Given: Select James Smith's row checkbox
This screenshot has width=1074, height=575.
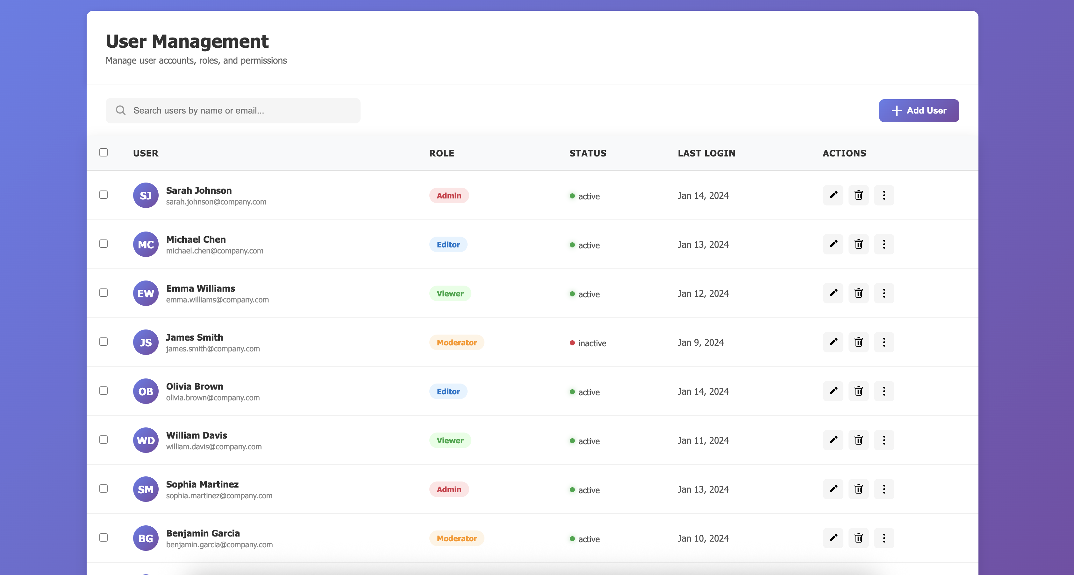Looking at the screenshot, I should coord(104,342).
